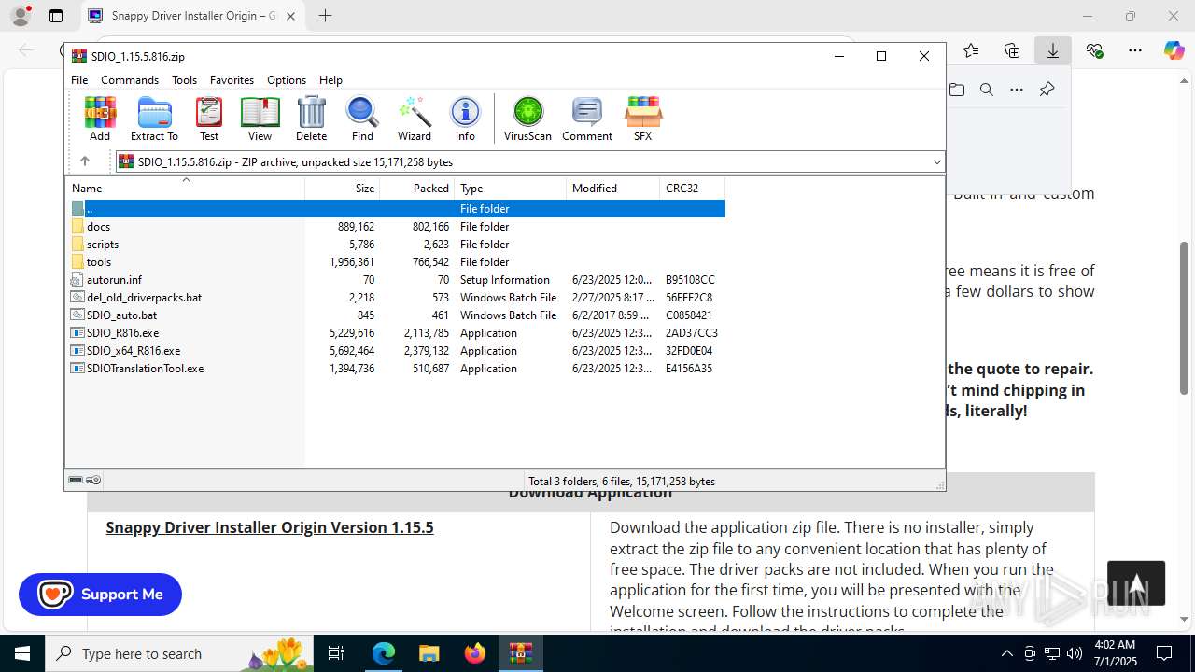Click the Support Me button
Screen dimensions: 1195x672
click(x=100, y=595)
